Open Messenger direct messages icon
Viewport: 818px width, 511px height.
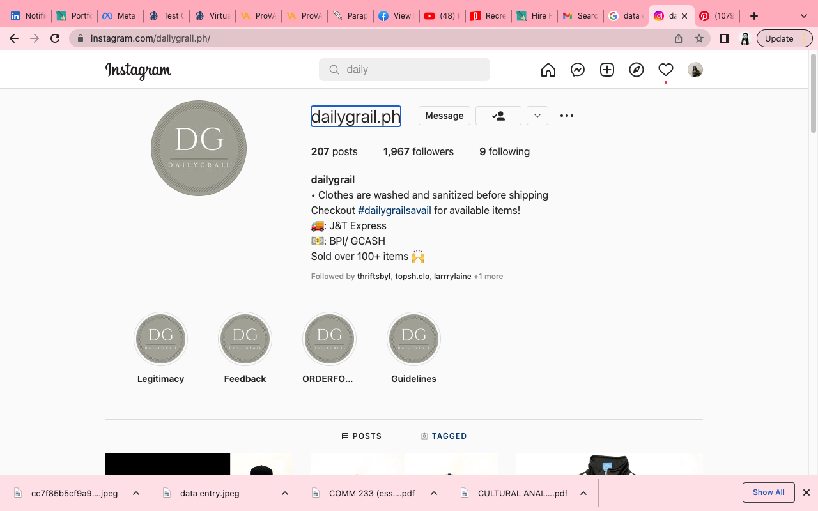[x=578, y=70]
